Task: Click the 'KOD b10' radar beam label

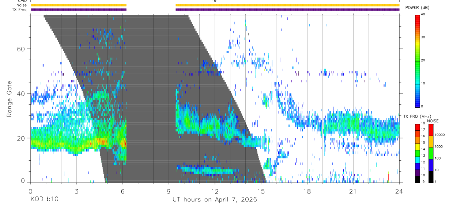Action: [44, 200]
